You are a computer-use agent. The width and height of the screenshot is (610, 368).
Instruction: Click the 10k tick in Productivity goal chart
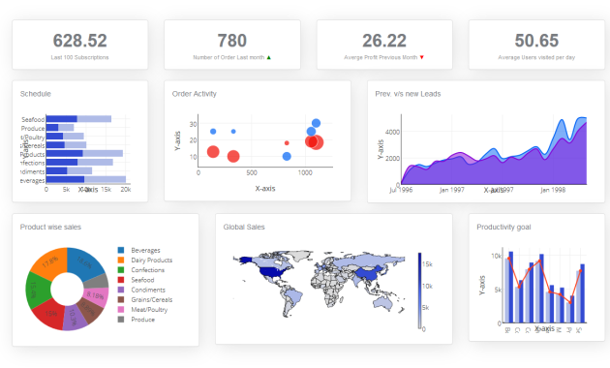pos(497,256)
